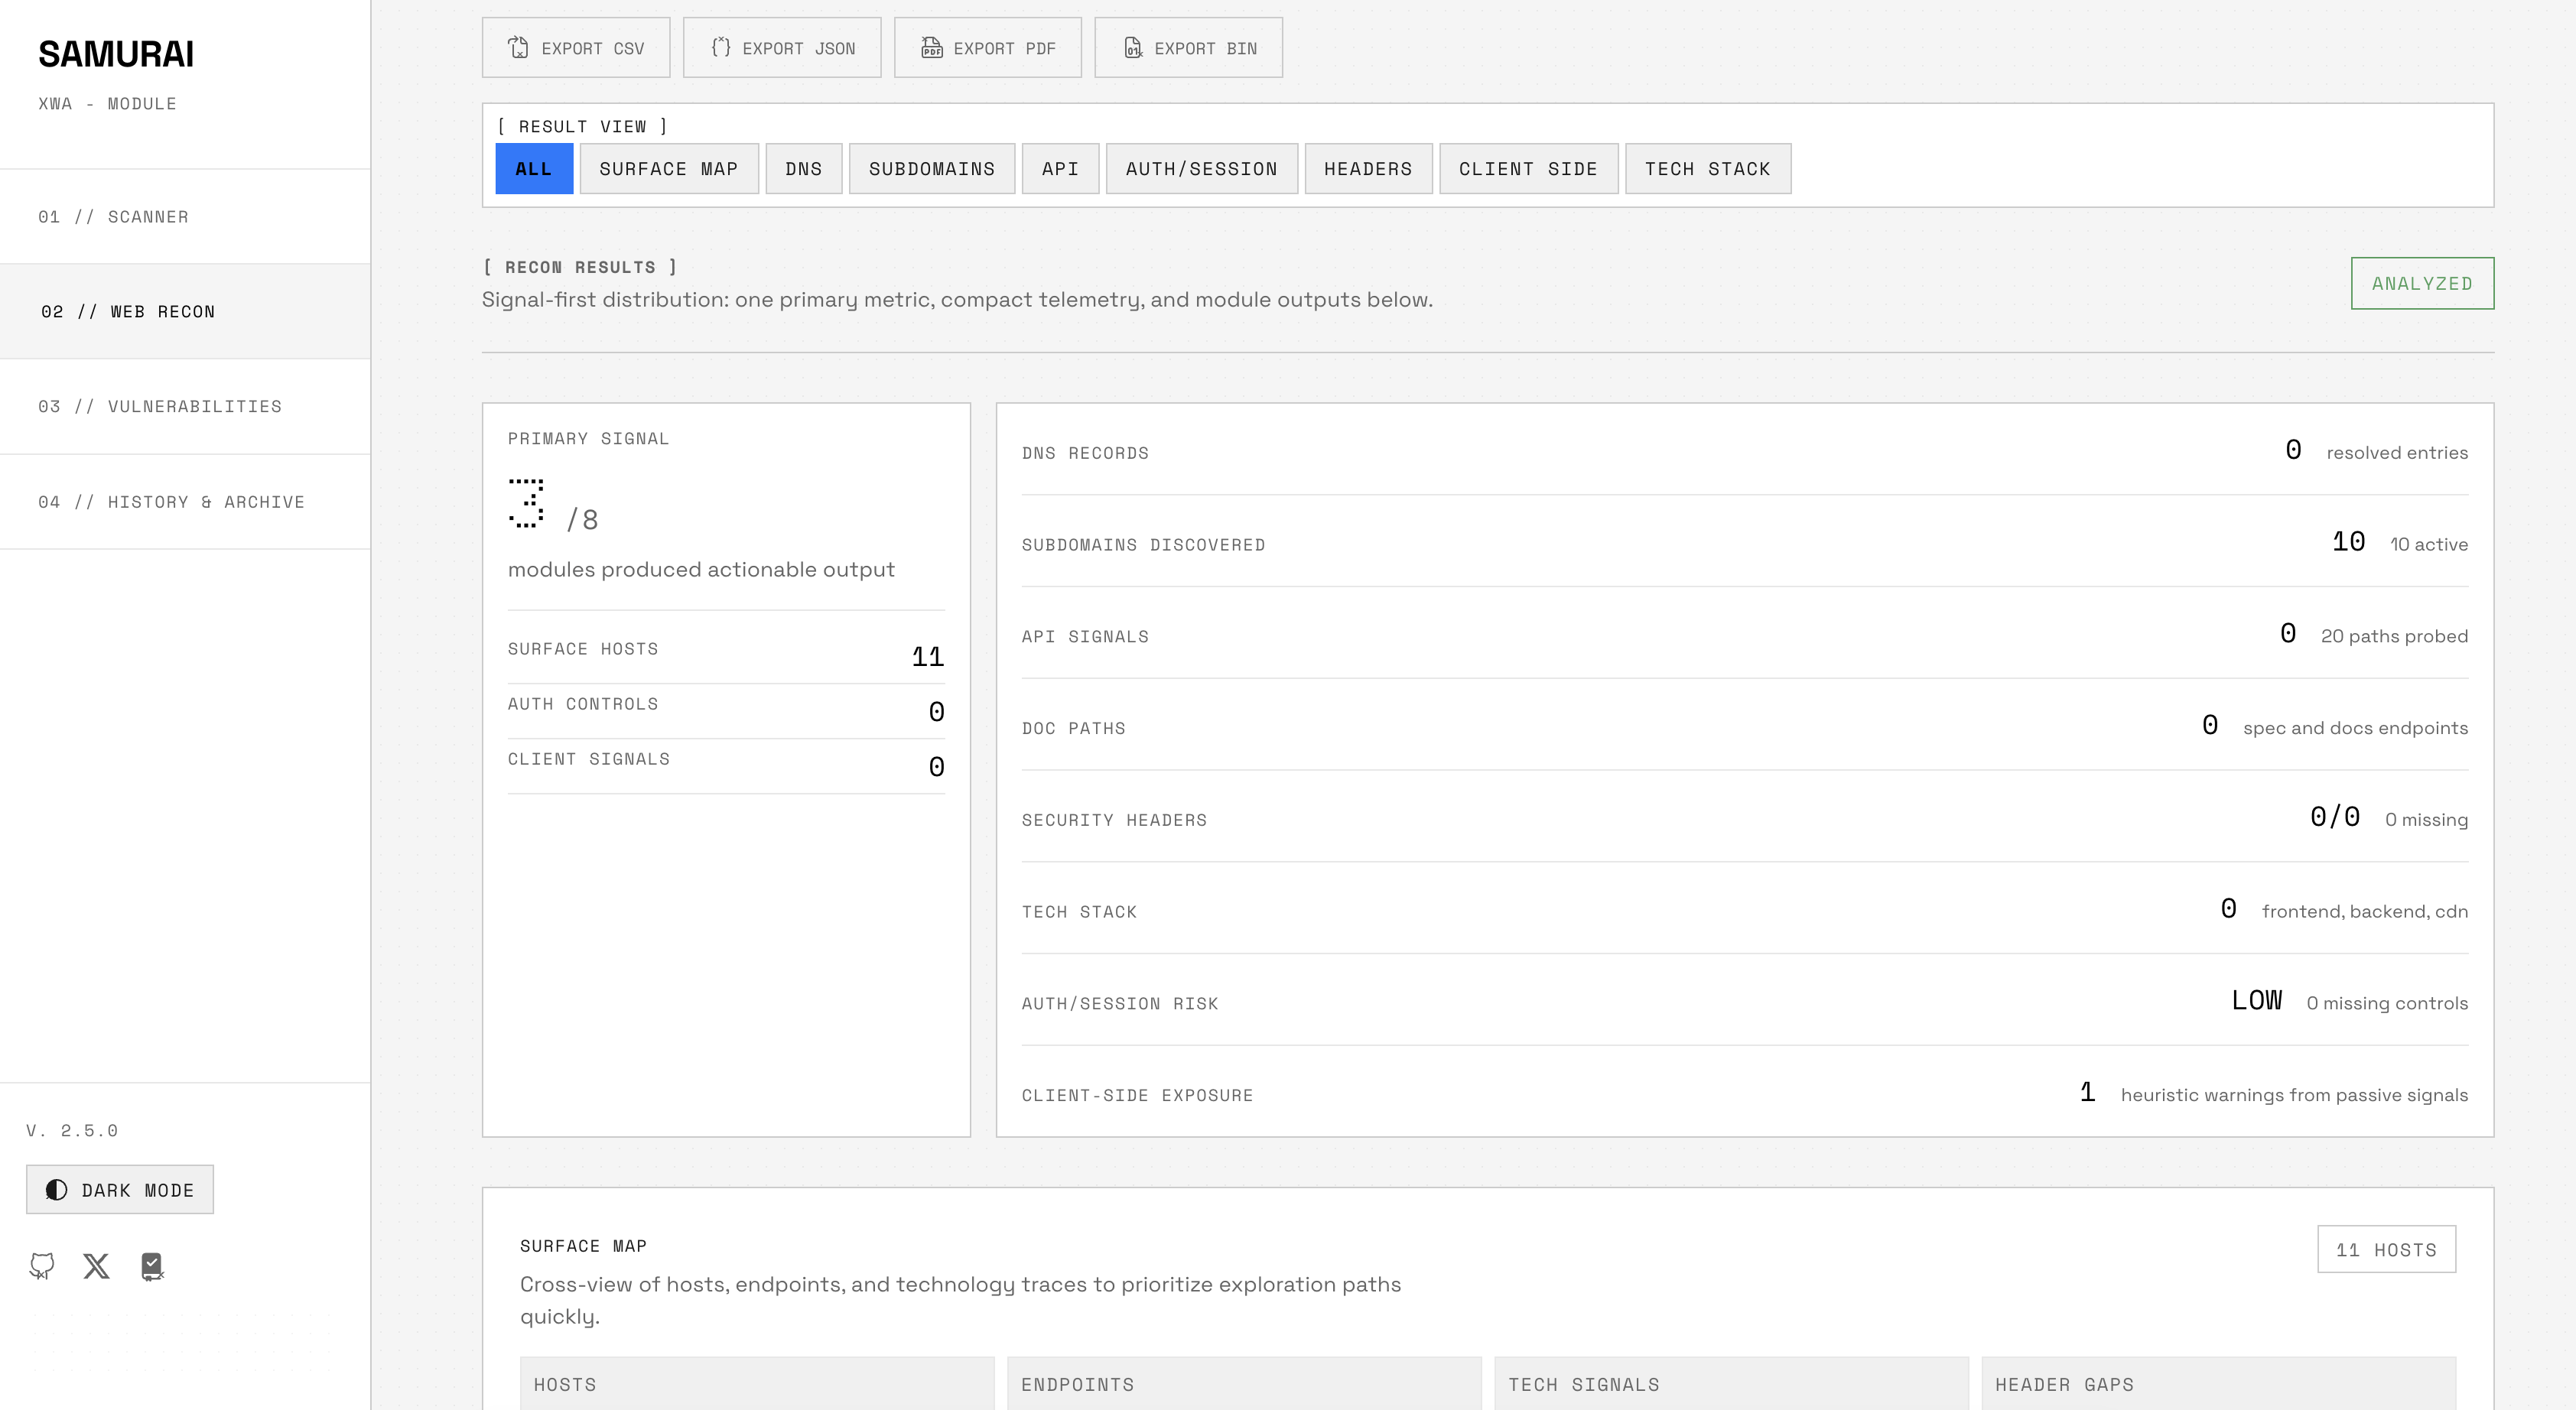Viewport: 2576px width, 1410px height.
Task: Open 03 // Vulnerabilities in sidebar
Action: click(185, 407)
